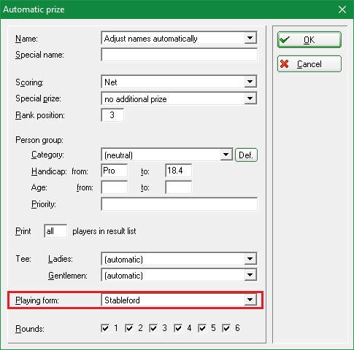Image resolution: width=354 pixels, height=350 pixels.
Task: Toggle the round 3 checkbox
Action: coord(153,328)
